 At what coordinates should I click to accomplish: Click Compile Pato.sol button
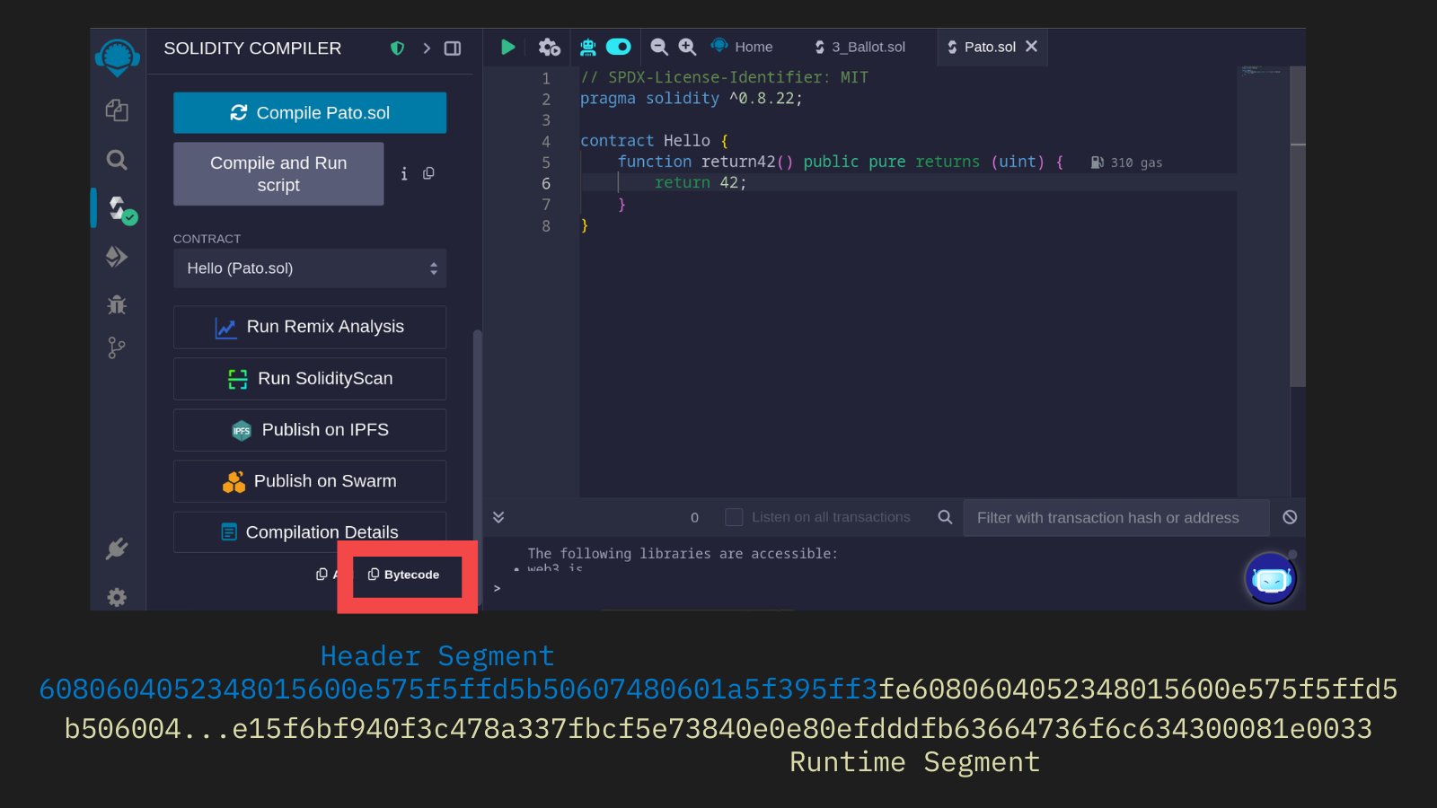click(310, 113)
